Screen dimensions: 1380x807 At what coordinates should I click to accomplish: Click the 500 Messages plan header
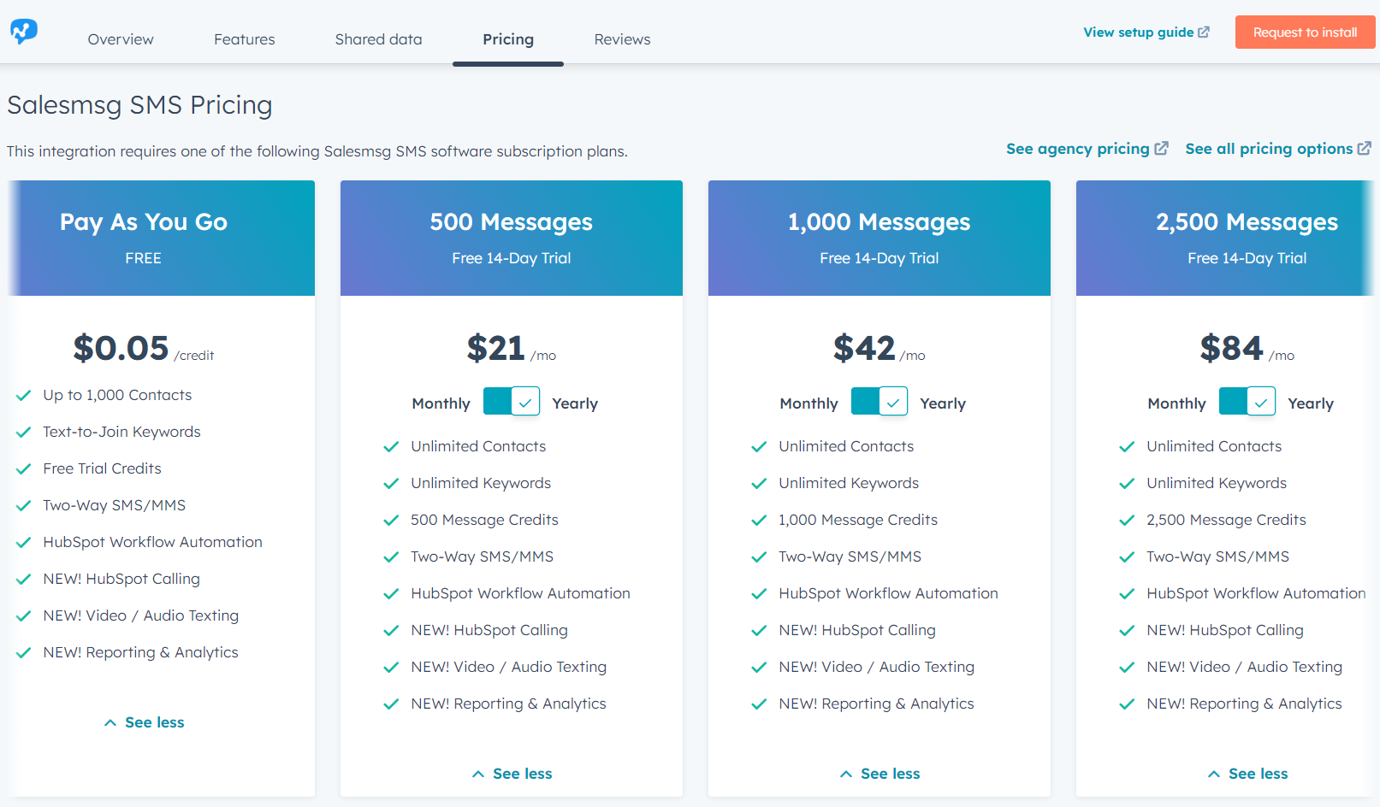[x=512, y=238]
